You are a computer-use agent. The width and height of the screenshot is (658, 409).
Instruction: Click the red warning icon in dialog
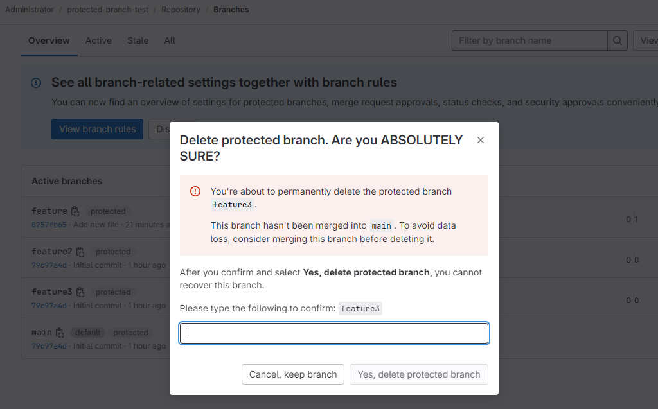click(x=195, y=191)
